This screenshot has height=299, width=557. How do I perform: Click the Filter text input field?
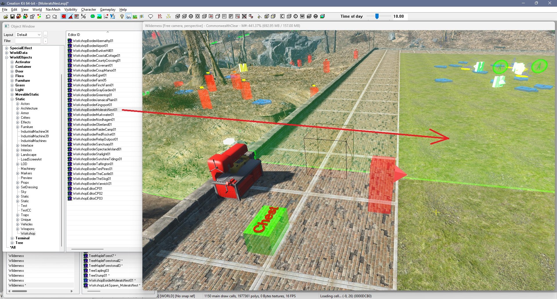point(28,41)
